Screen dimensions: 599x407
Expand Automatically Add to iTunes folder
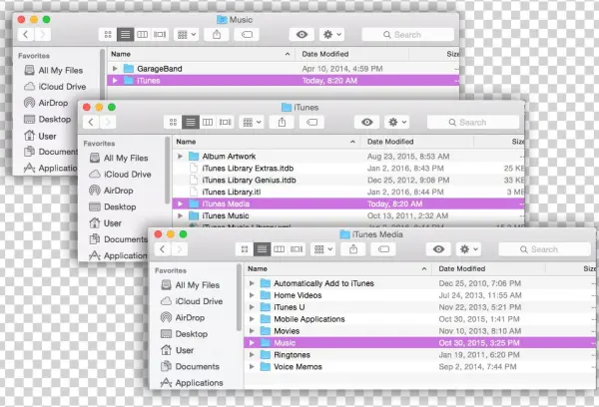tap(252, 283)
